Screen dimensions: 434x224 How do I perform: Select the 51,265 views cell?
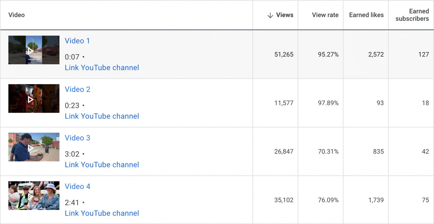[x=284, y=55]
